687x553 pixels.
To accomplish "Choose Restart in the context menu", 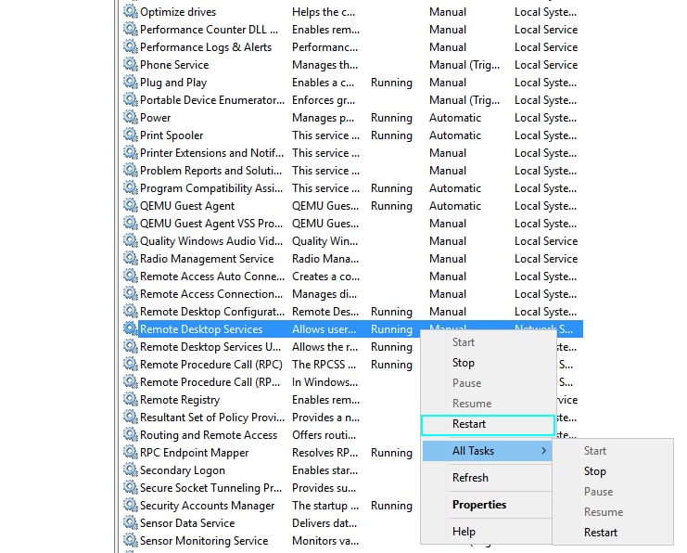I will tap(469, 424).
